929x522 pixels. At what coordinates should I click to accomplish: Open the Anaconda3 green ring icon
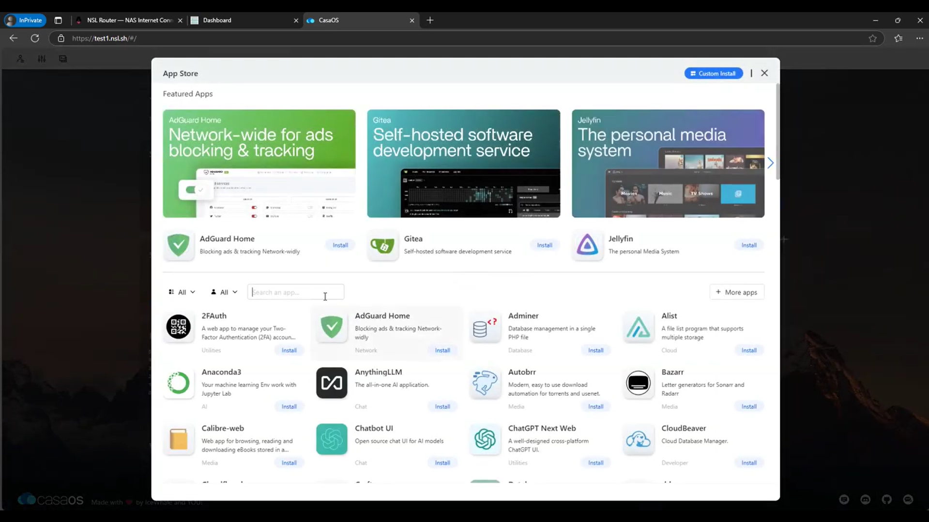178,383
